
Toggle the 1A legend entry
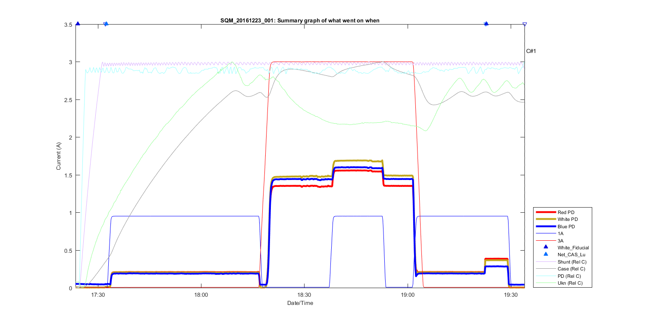561,233
